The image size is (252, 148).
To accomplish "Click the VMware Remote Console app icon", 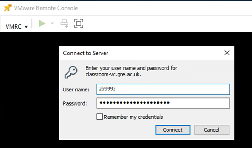I will coord(7,8).
